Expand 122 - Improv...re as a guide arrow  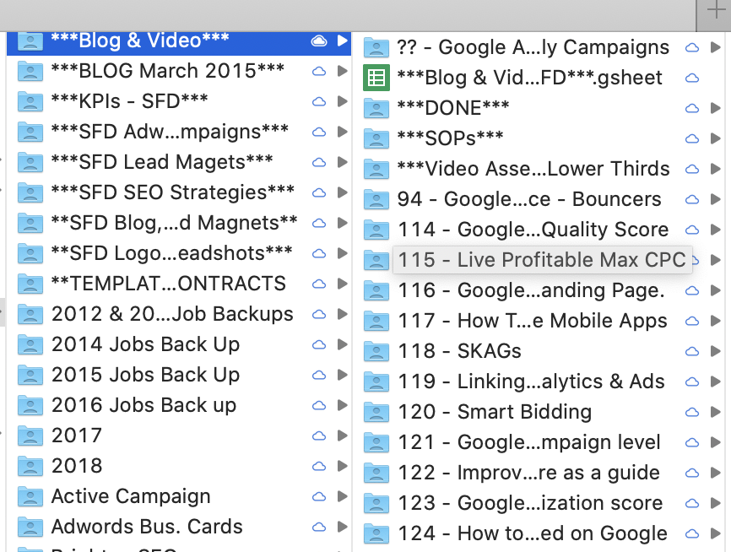(716, 473)
